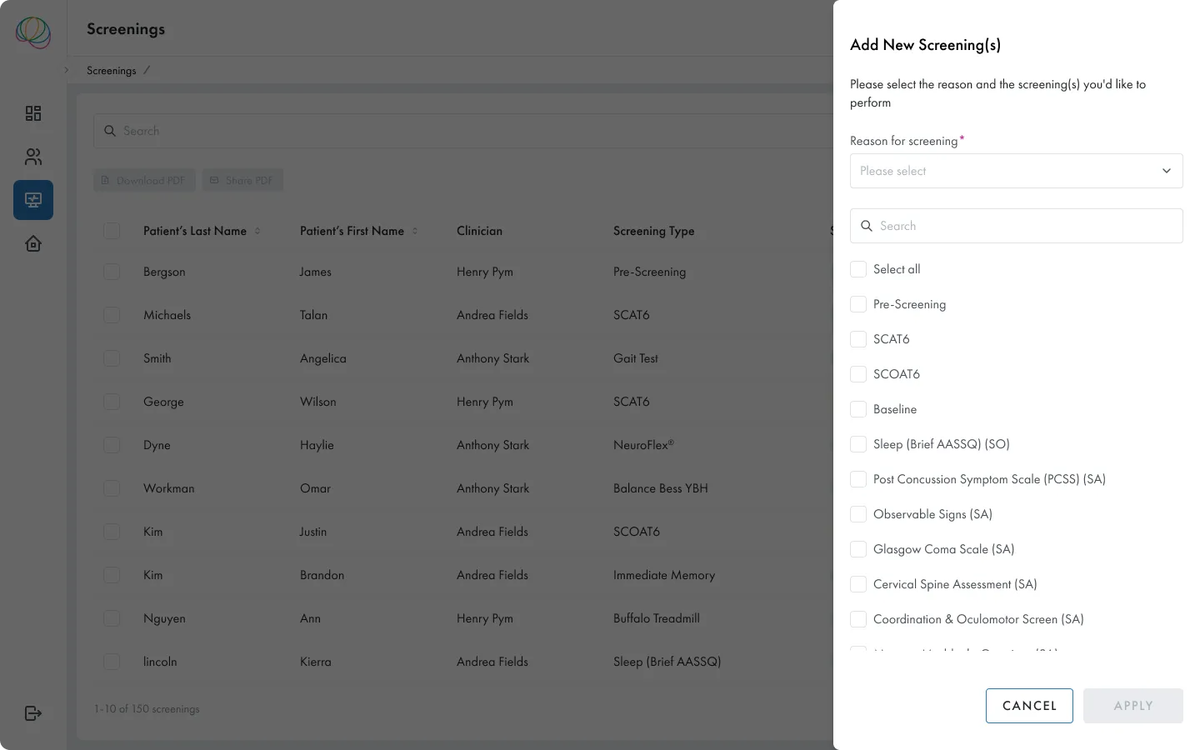Open the home icon in sidebar

tap(33, 243)
